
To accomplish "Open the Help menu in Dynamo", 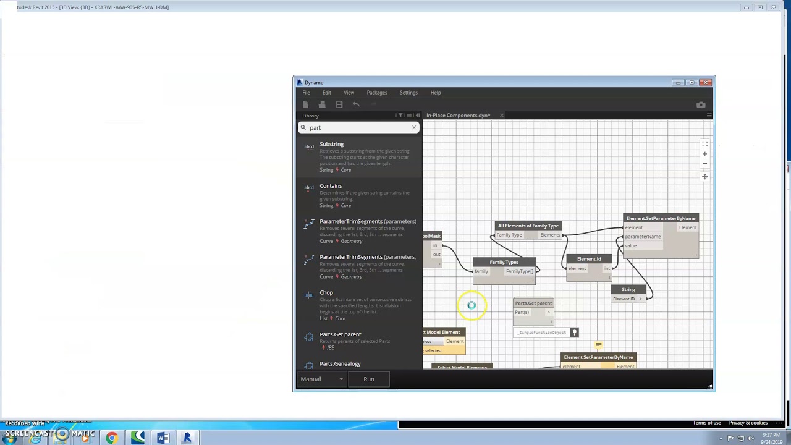I will (436, 93).
